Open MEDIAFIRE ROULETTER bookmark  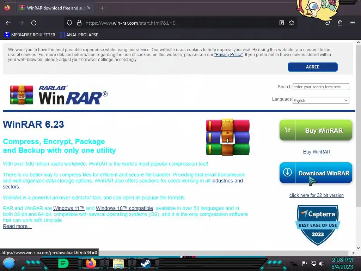30,35
